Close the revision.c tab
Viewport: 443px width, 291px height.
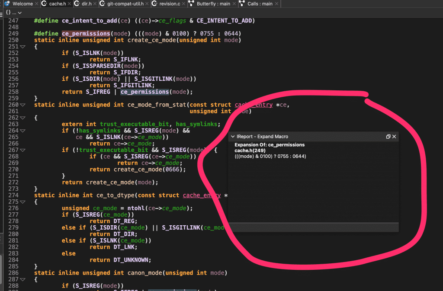[183, 3]
